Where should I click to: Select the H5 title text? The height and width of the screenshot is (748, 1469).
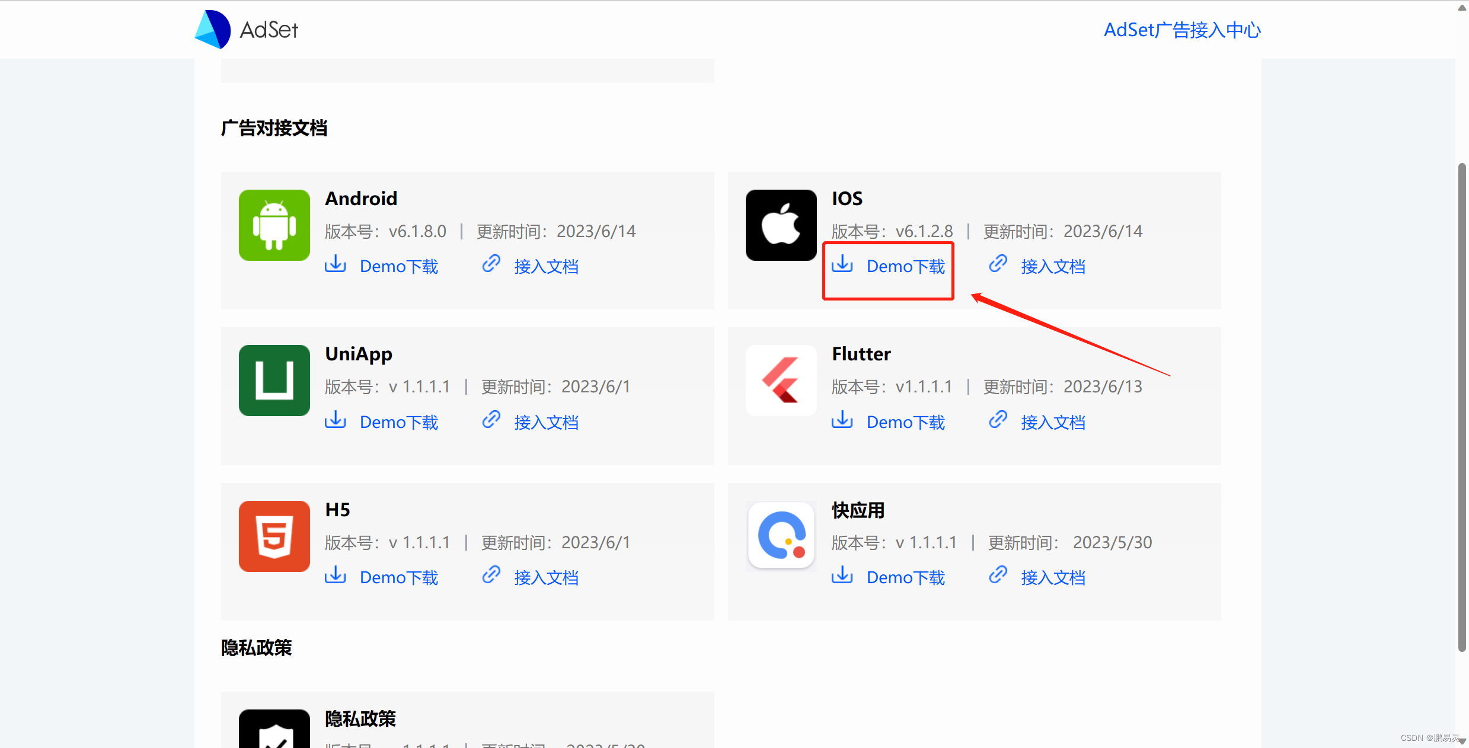tap(338, 510)
